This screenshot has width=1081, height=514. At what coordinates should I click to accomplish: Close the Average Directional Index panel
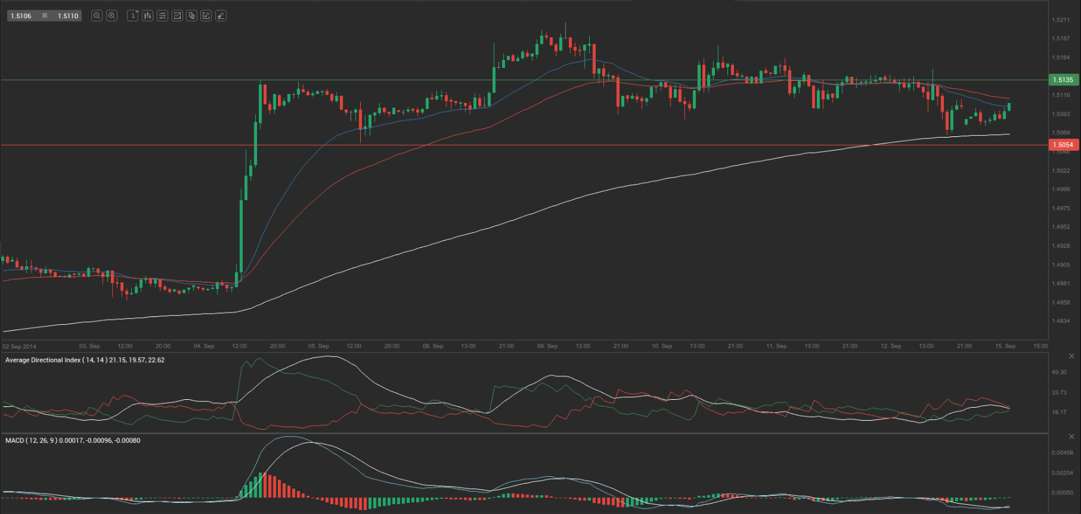coord(1071,356)
